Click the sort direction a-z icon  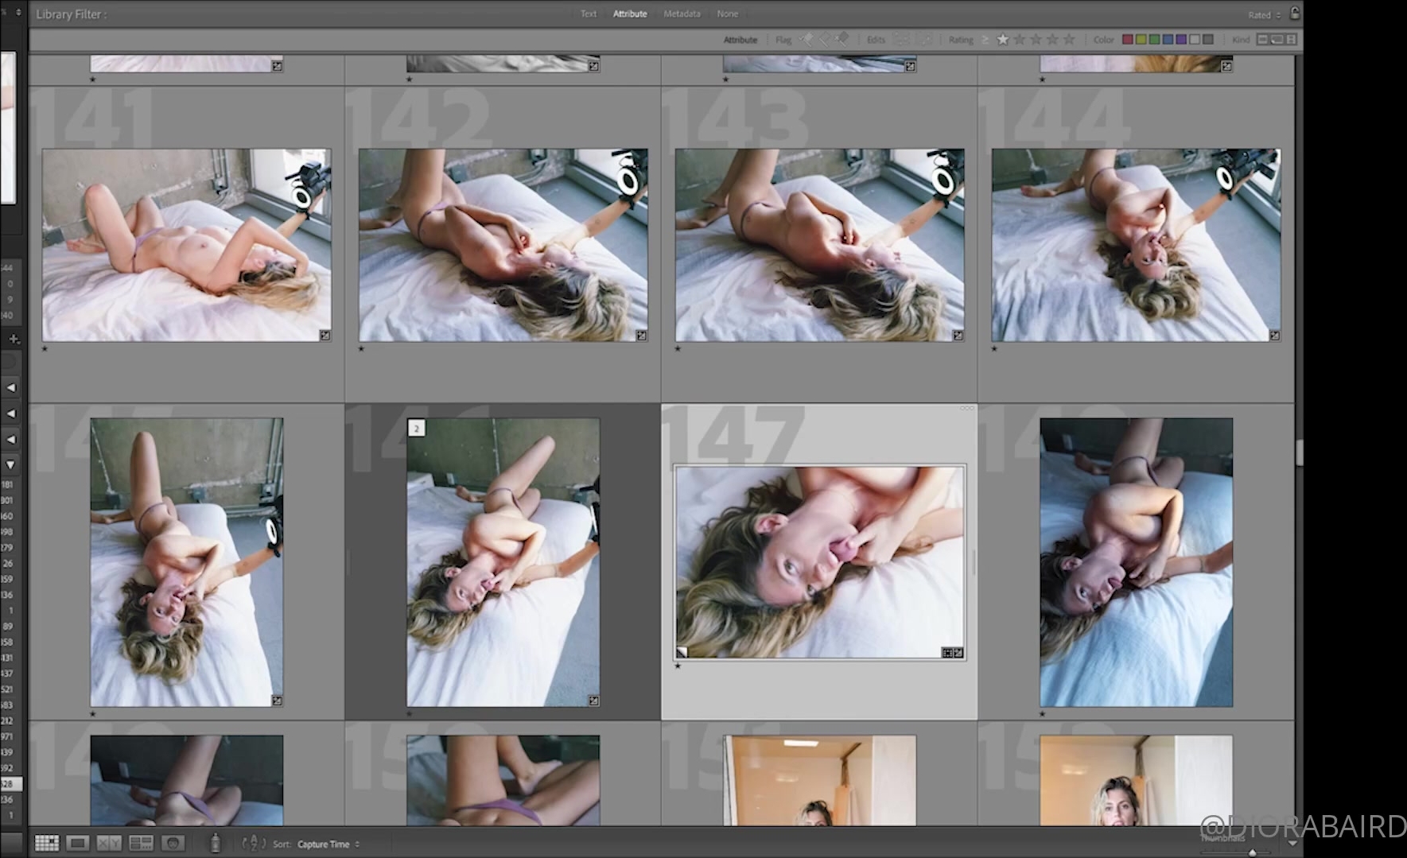(253, 843)
